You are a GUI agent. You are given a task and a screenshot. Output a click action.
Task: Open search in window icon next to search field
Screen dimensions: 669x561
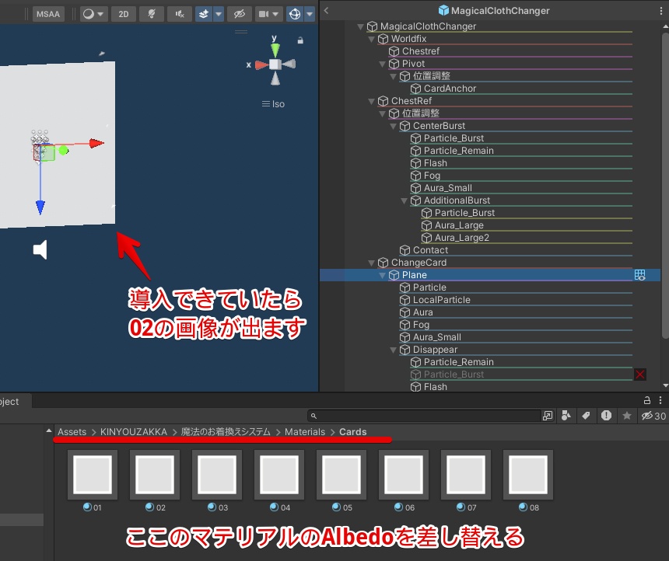tap(548, 416)
